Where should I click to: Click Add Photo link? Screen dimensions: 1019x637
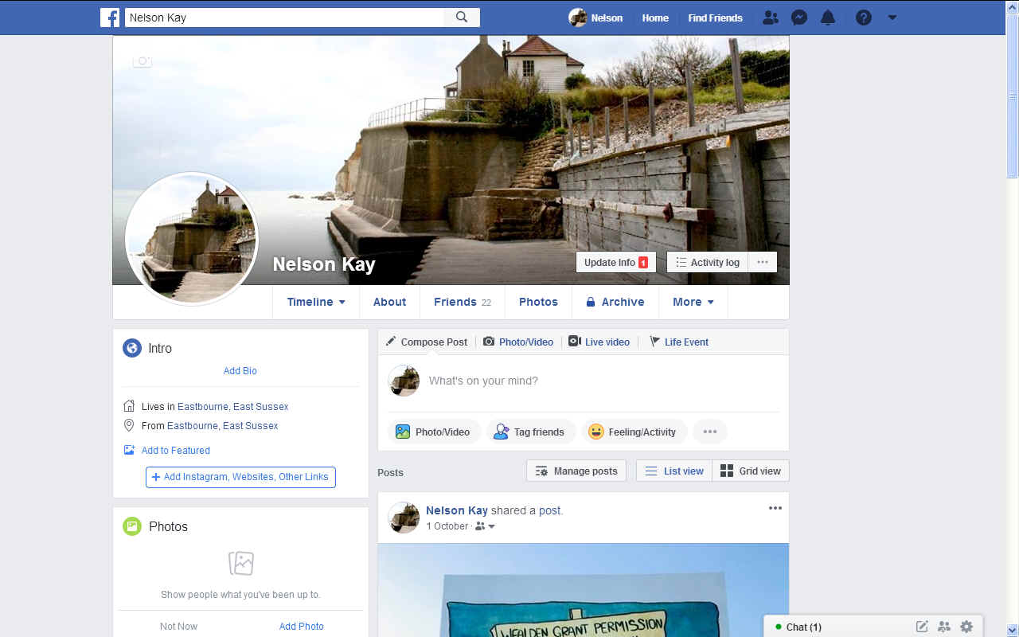[302, 627]
